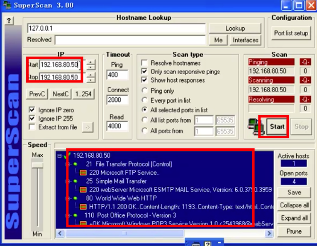This screenshot has width=317, height=246.
Task: Click the Resolved text field
Action: (x=130, y=40)
